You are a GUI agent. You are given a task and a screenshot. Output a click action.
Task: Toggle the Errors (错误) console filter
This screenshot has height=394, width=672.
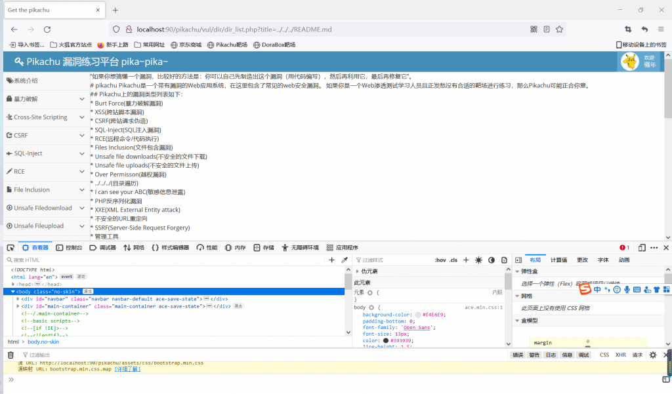tap(518, 355)
